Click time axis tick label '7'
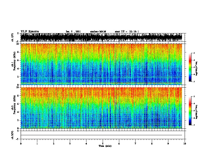 (136, 144)
